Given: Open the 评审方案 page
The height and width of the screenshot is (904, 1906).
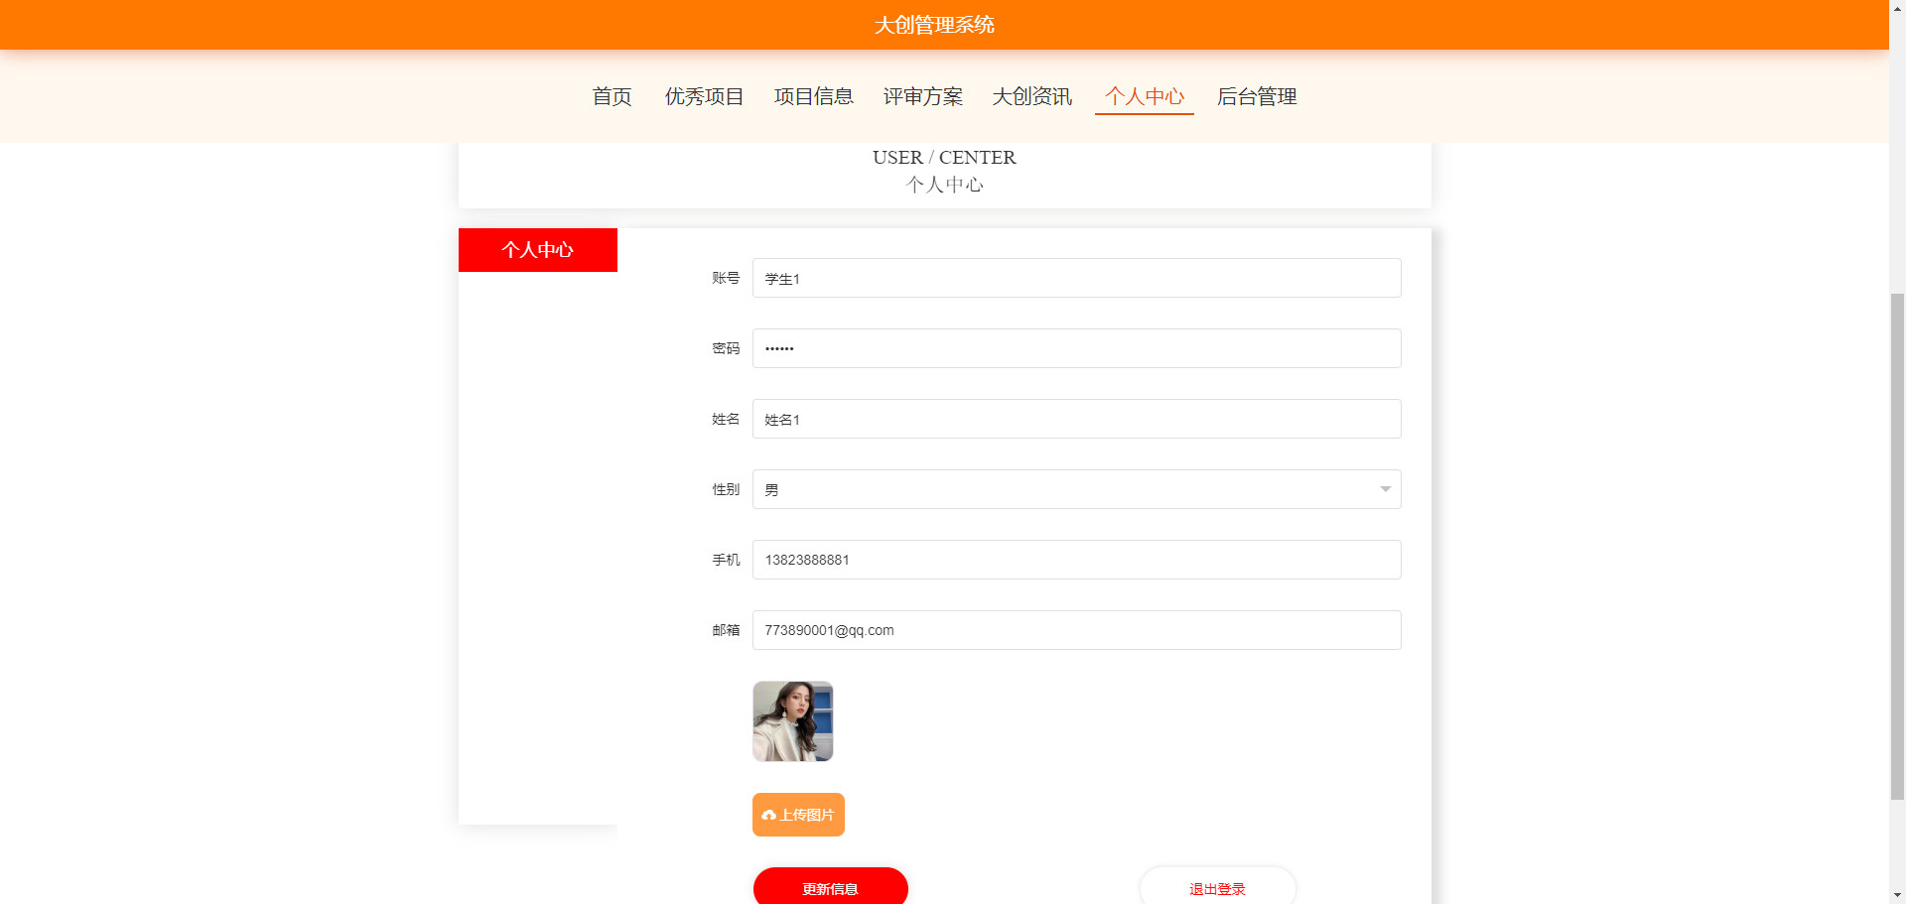Looking at the screenshot, I should [922, 96].
